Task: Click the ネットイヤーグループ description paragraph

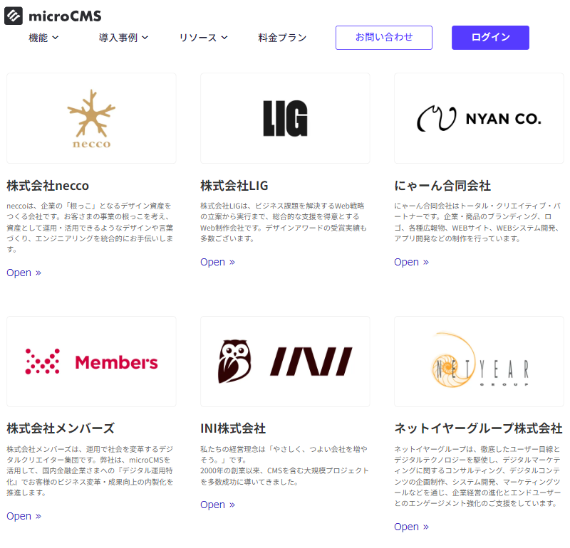Action: [477, 476]
